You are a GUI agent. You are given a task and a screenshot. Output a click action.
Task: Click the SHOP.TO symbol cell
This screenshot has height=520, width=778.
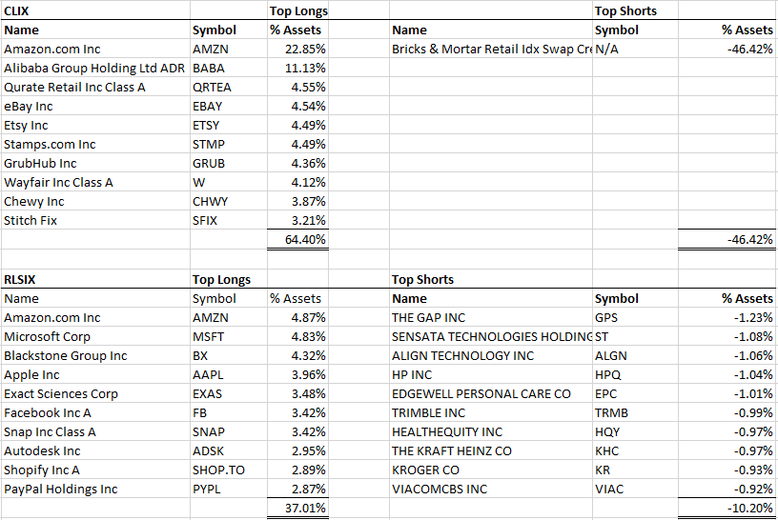(x=216, y=470)
